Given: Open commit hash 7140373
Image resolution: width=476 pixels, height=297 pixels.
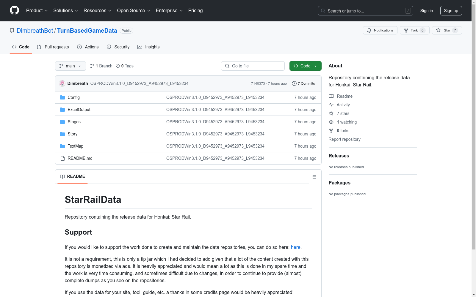Looking at the screenshot, I should pos(258,83).
